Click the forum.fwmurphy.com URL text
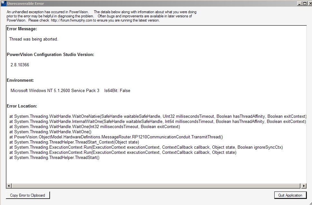This screenshot has height=205, width=312. click(x=73, y=20)
